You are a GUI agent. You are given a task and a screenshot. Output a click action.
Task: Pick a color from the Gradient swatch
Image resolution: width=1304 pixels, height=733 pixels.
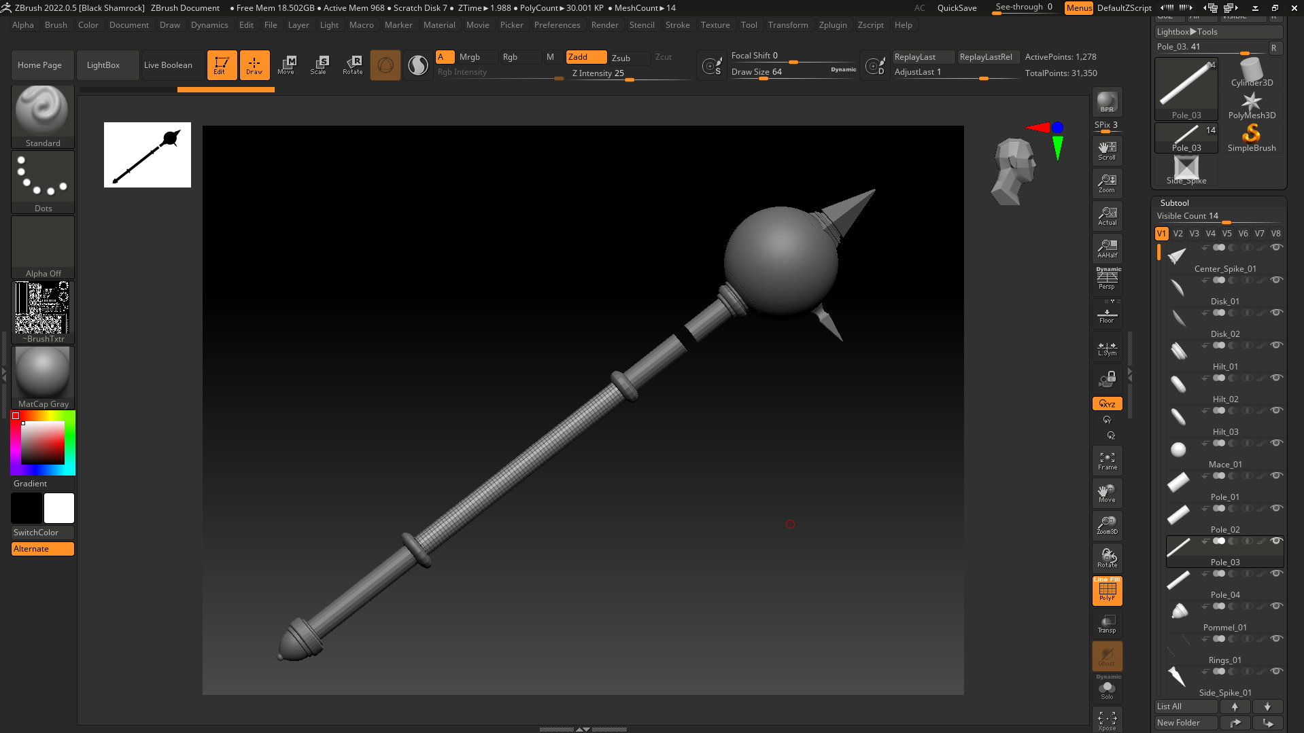[42, 442]
